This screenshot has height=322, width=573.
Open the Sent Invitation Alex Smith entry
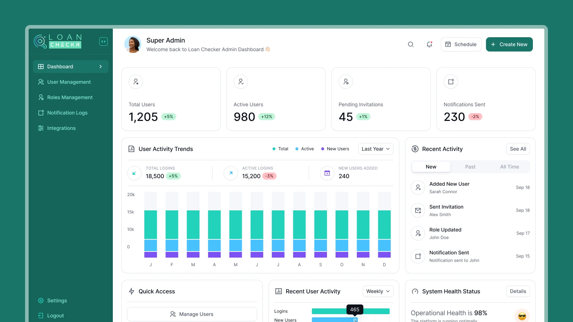pyautogui.click(x=470, y=210)
